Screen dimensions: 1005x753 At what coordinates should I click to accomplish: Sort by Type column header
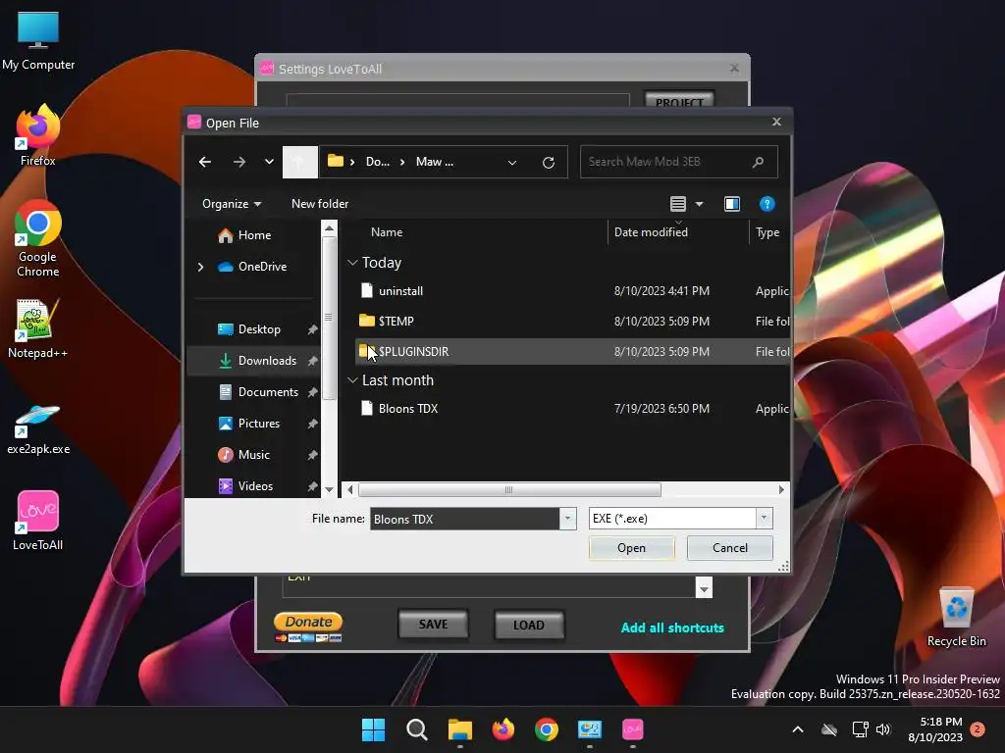click(x=767, y=232)
